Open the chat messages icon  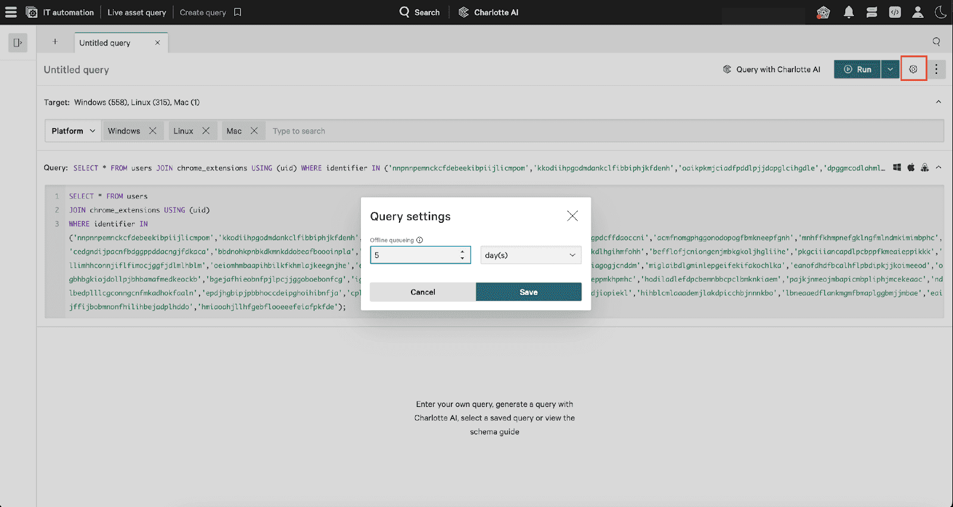[x=872, y=12]
